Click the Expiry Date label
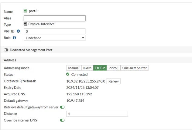Viewport: 192px width, 130px height. (12, 87)
